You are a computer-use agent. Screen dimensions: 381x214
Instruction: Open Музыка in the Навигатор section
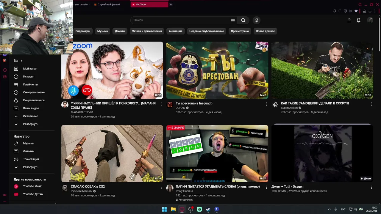click(28, 143)
